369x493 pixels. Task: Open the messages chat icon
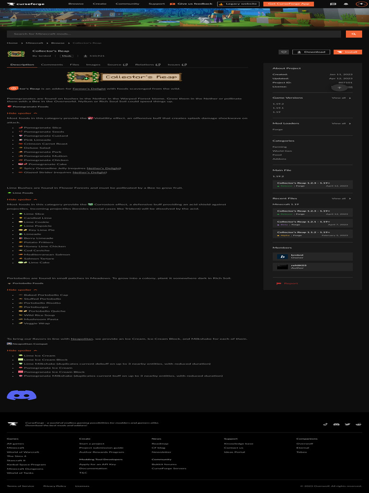click(333, 4)
